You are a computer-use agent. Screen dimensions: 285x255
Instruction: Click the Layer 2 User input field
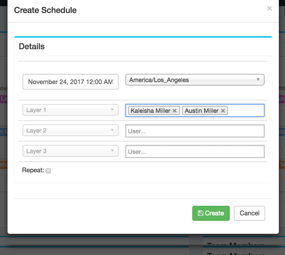[x=195, y=131]
